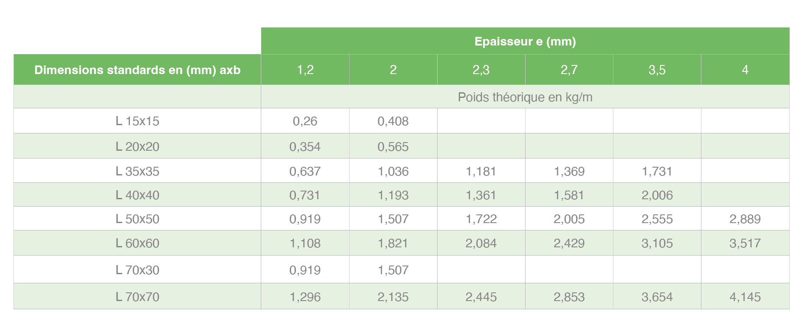Click the L 35x35 row label
The image size is (811, 324).
(137, 171)
